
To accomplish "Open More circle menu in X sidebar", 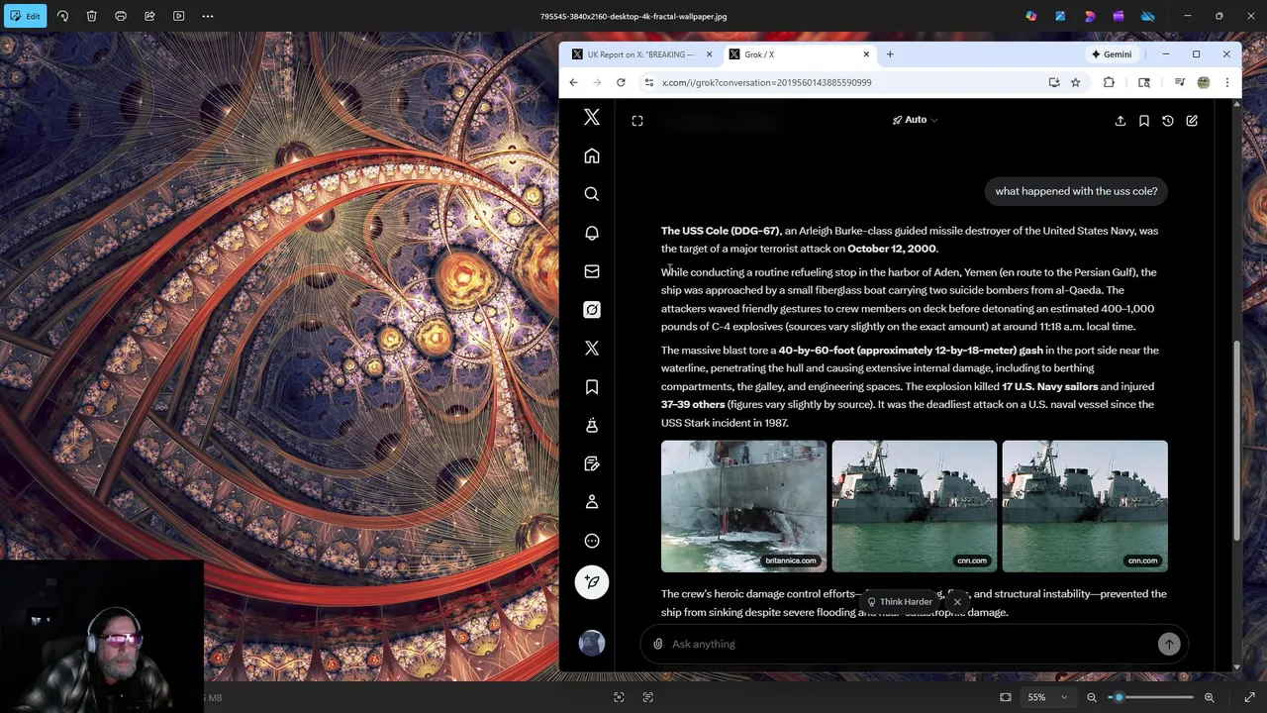I will click(592, 541).
